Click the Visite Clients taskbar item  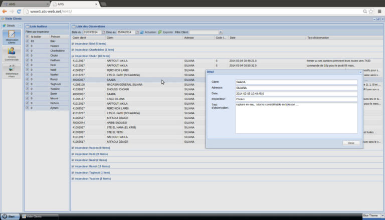click(35, 216)
